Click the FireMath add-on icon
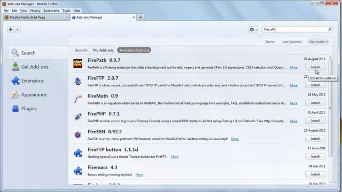The height and width of the screenshot is (192, 342). (x=78, y=99)
